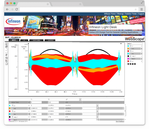Click the lower of the two magnifier icons
This screenshot has height=129, width=149.
click(6, 61)
